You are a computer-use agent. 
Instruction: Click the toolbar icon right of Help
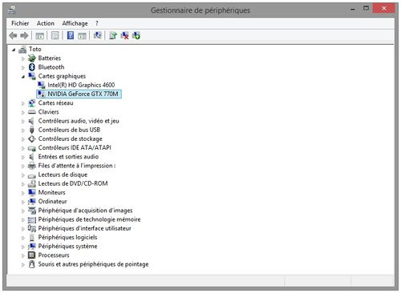82,35
